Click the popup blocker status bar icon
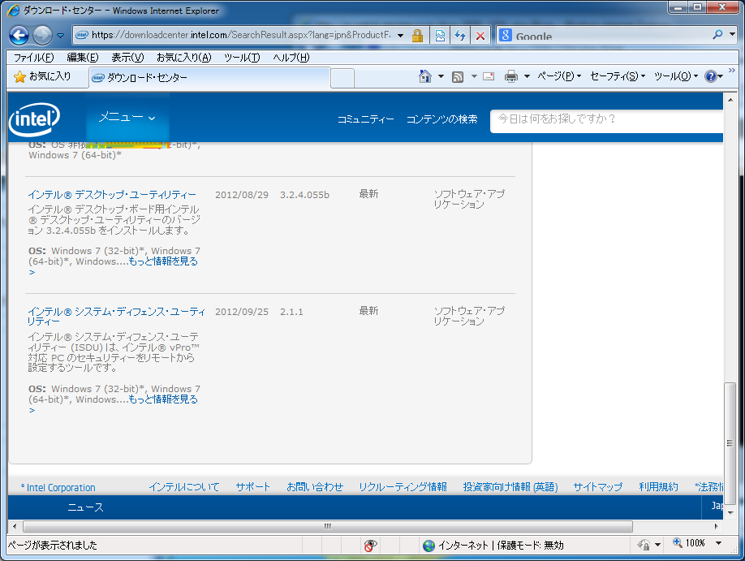Image resolution: width=745 pixels, height=561 pixels. [370, 546]
